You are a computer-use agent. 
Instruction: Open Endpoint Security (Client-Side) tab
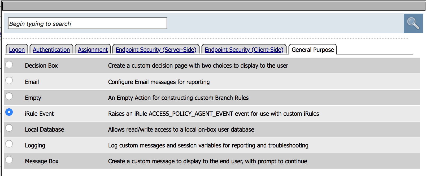(x=244, y=50)
